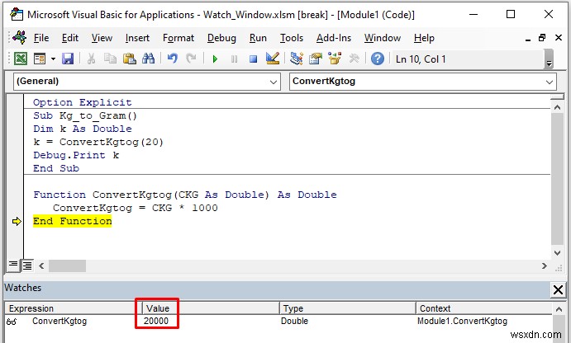Save the workbook with the floppy icon
The width and height of the screenshot is (571, 343).
pos(68,59)
